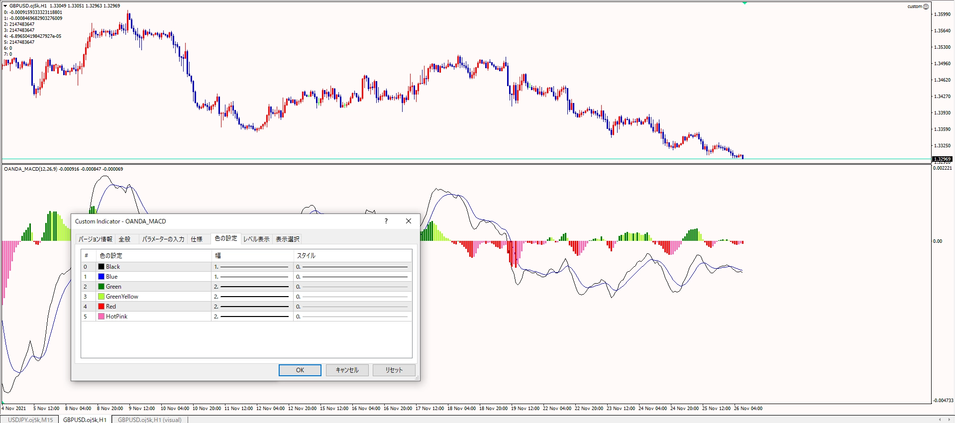Close the OANDA_MACD indicator dialog
Viewport: 955px width, 423px height.
pyautogui.click(x=409, y=221)
